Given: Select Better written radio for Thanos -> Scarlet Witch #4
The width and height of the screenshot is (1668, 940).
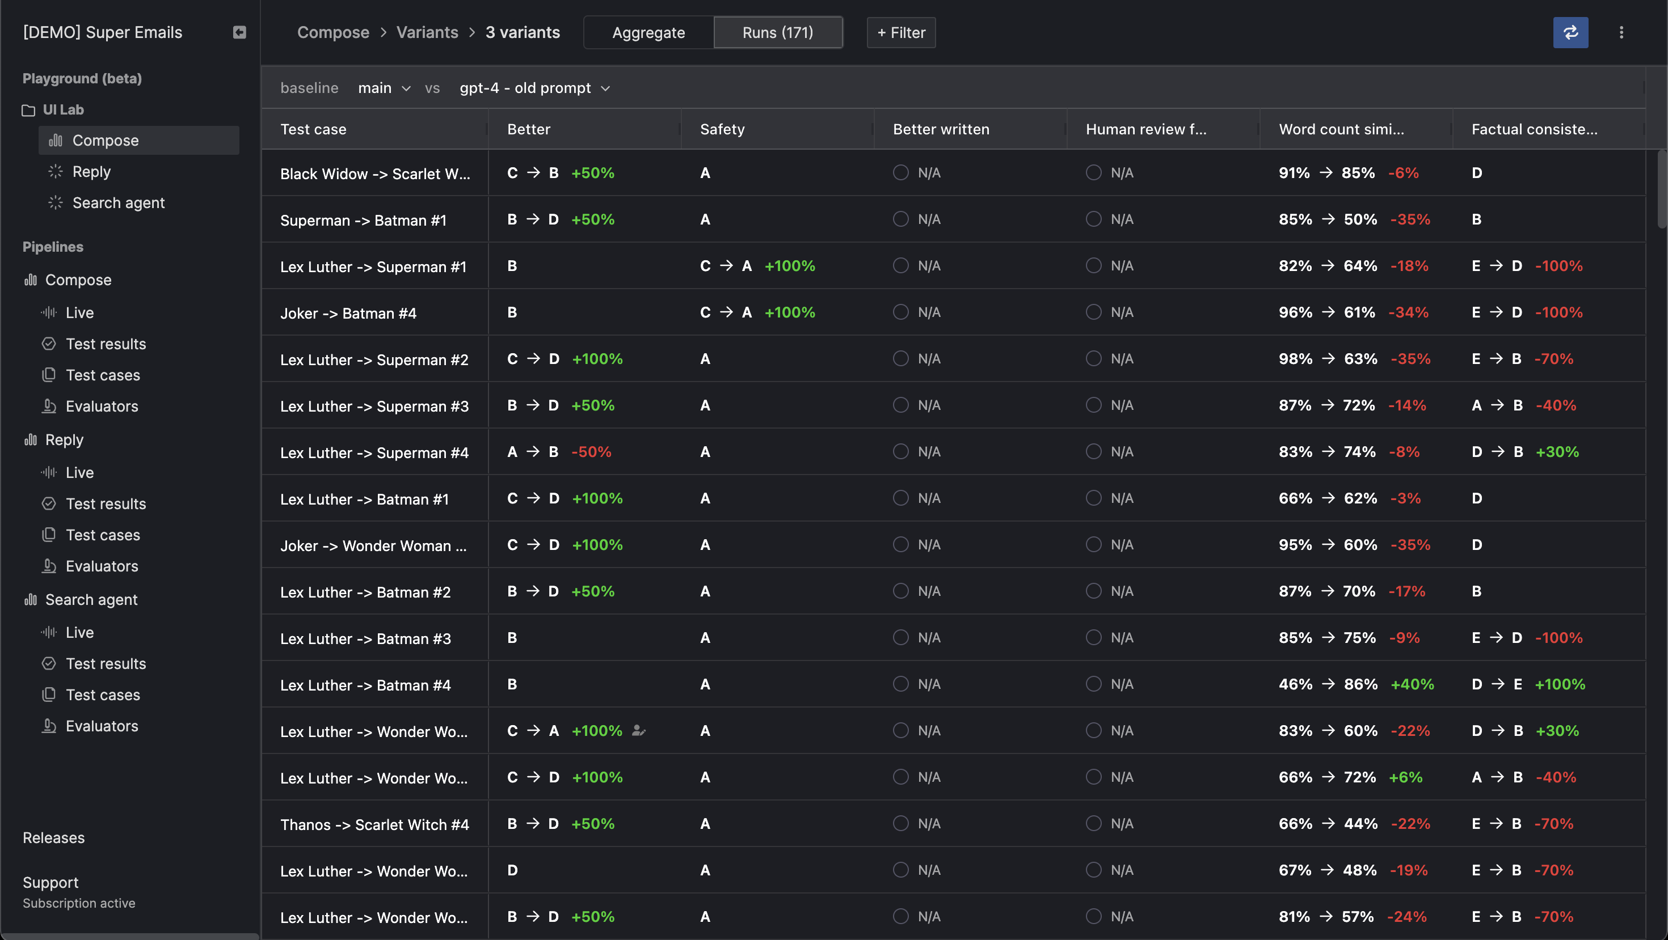Looking at the screenshot, I should (900, 823).
